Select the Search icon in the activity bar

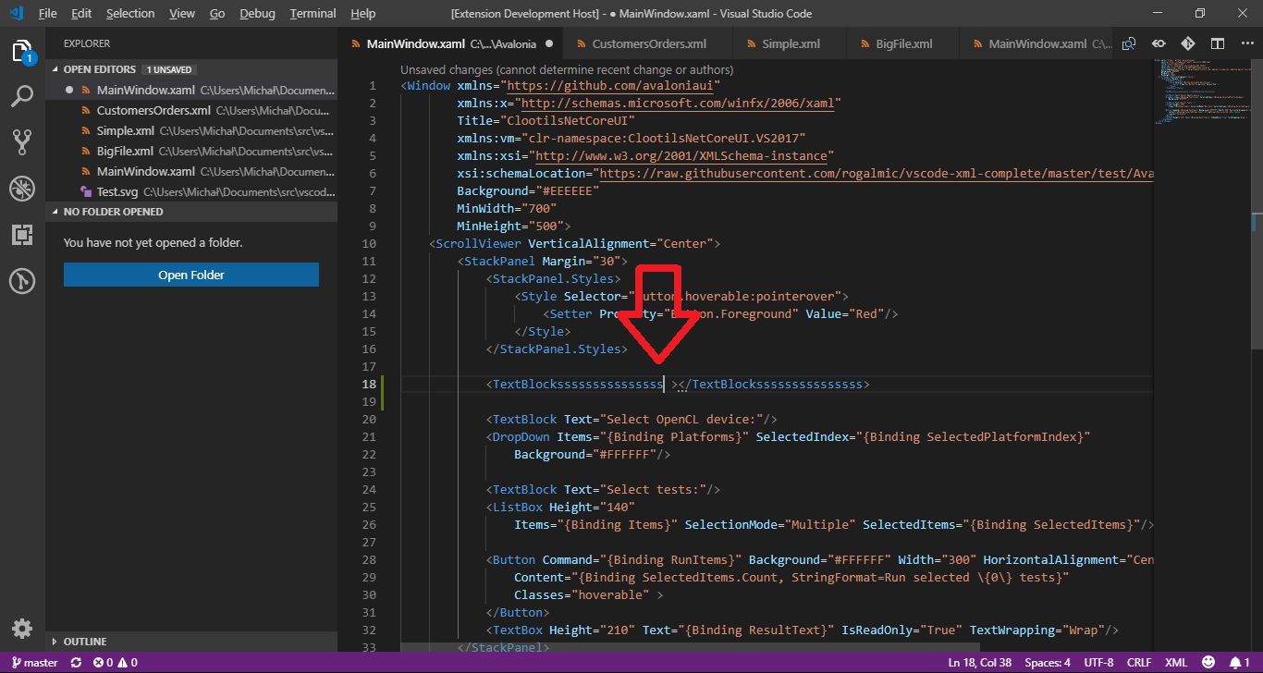[x=22, y=96]
